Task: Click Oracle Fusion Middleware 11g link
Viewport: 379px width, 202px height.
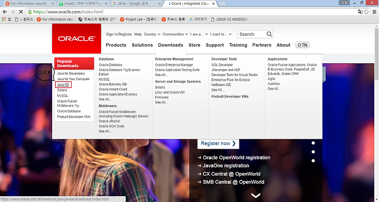Action: 68,103
